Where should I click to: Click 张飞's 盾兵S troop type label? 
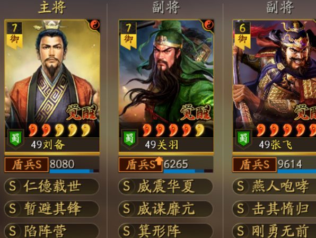[x=254, y=165]
